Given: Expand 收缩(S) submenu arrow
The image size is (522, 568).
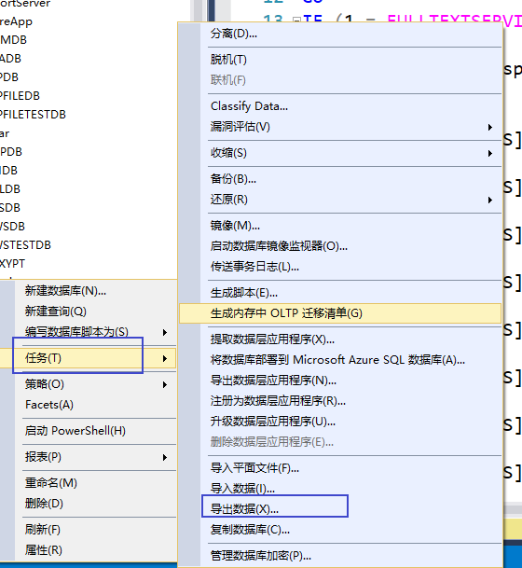Looking at the screenshot, I should tap(489, 153).
